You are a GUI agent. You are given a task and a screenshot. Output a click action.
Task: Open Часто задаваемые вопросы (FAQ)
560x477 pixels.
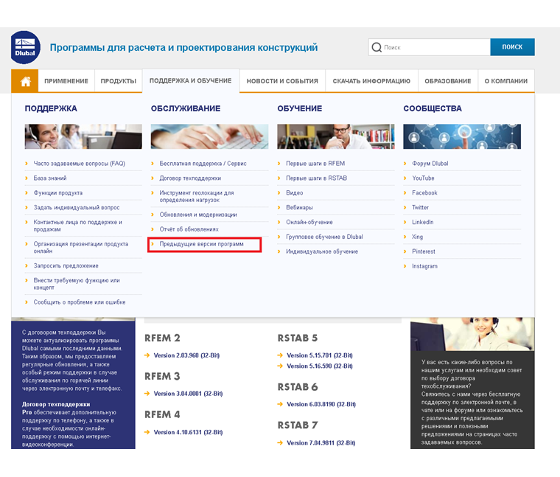[x=80, y=164]
